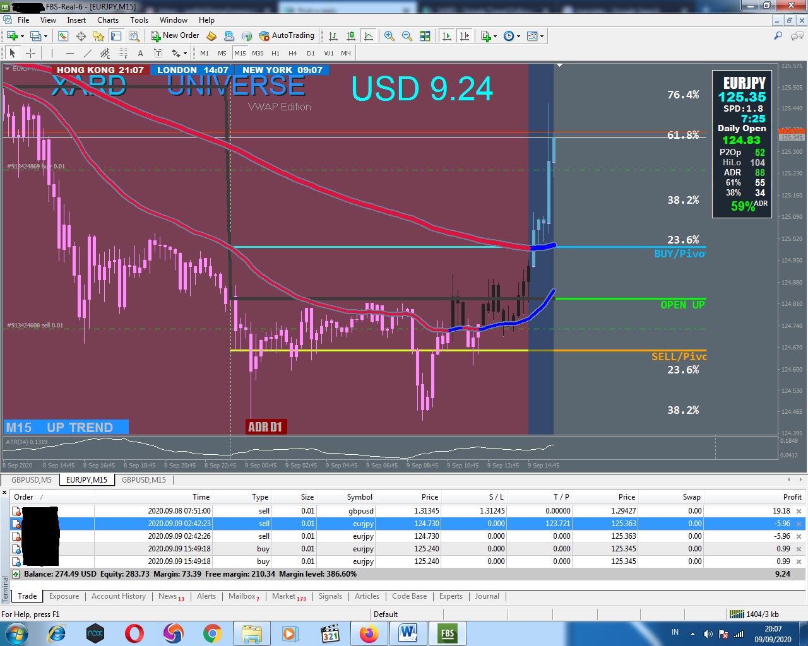Viewport: 808px width, 646px height.
Task: Open Firefox from the taskbar
Action: click(x=369, y=633)
